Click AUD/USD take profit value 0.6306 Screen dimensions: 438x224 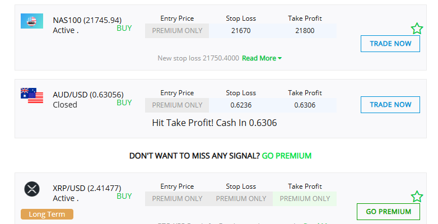(x=305, y=105)
